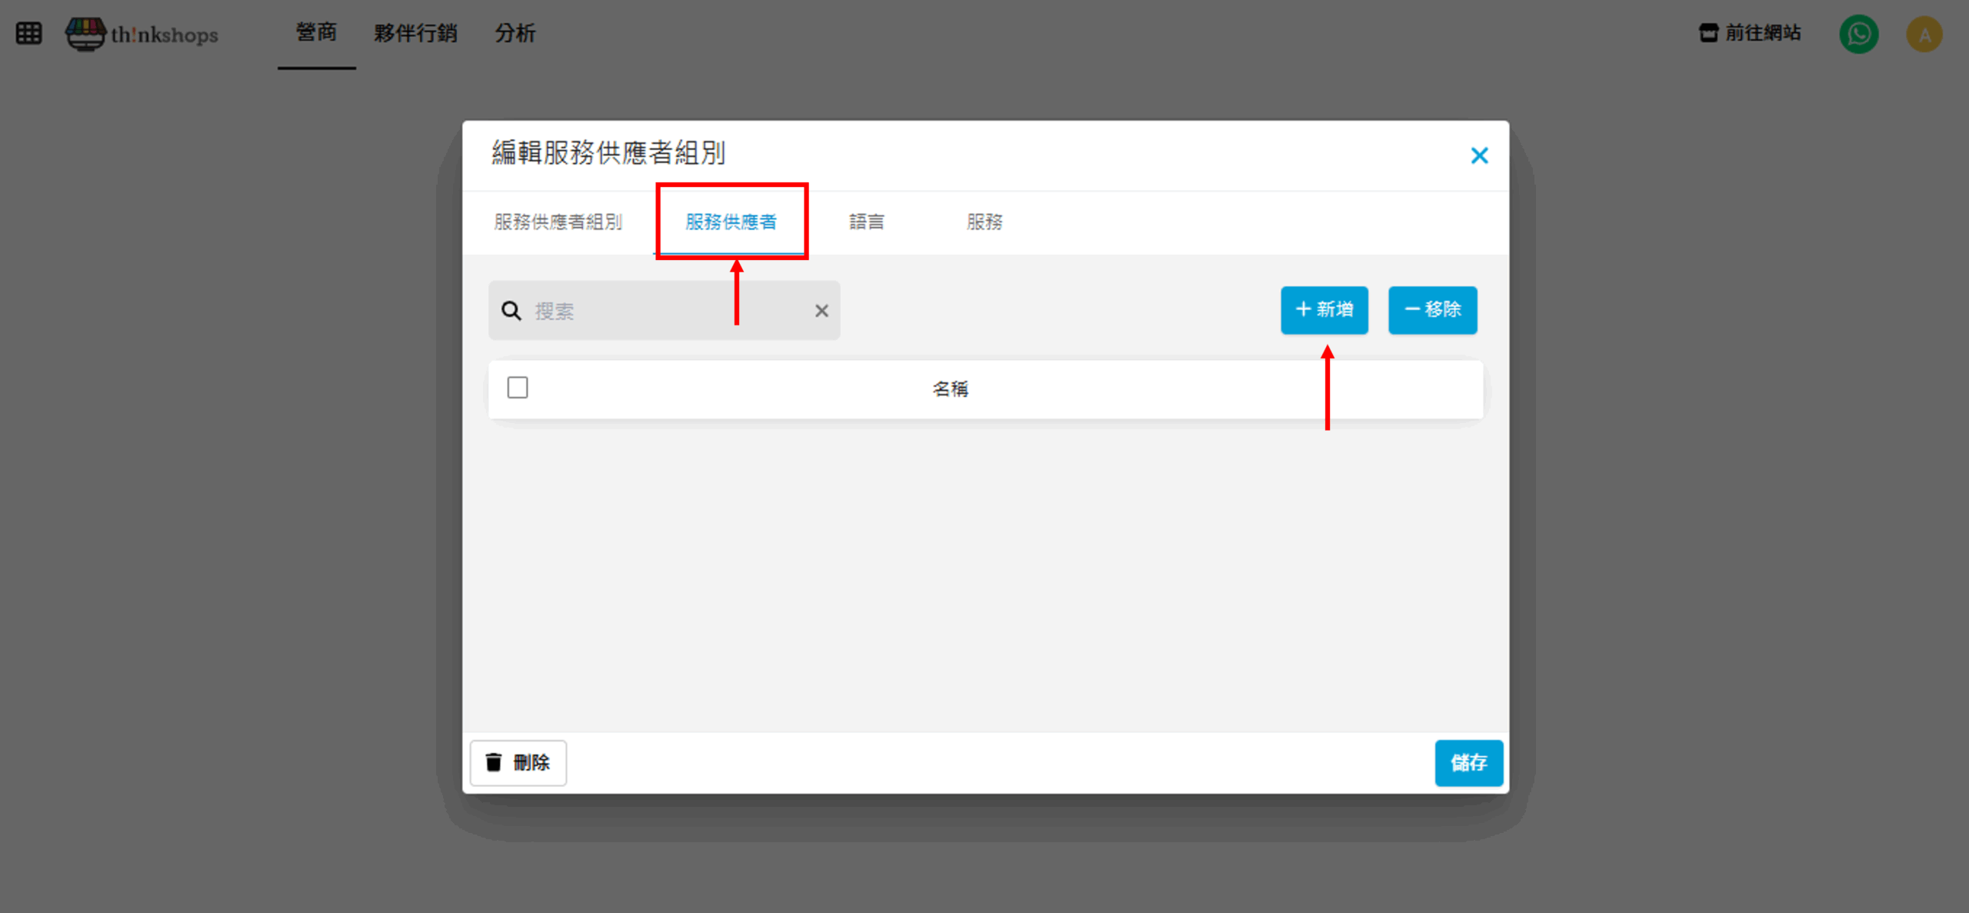
Task: Click the thinkshops logo
Action: (142, 34)
